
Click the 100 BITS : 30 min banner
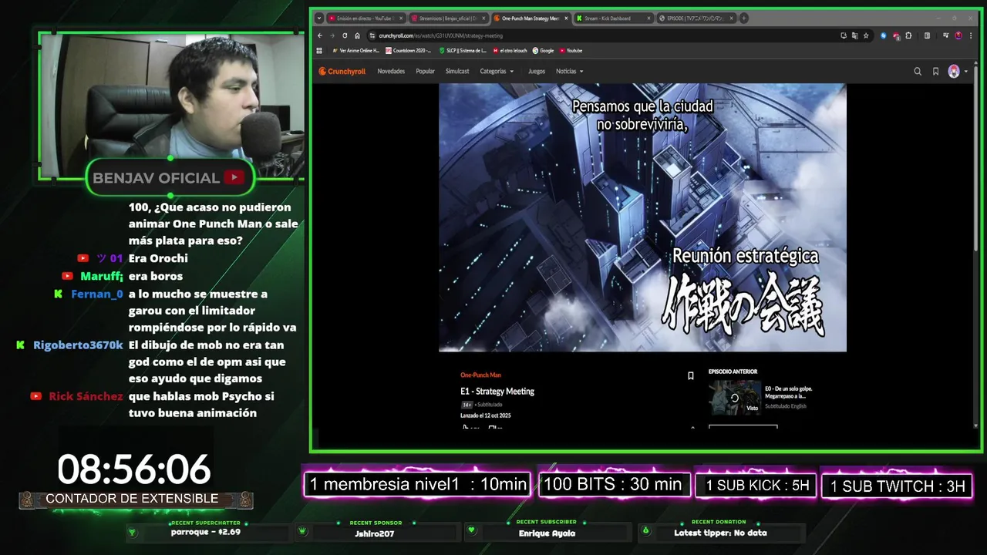pyautogui.click(x=614, y=484)
